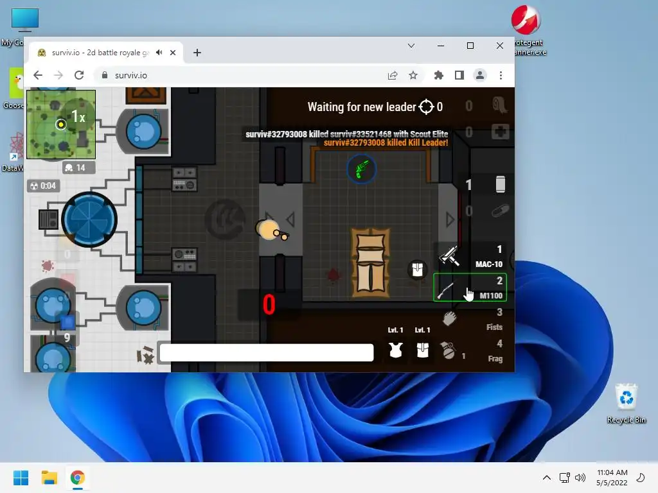
Task: Go forward in browser history
Action: point(58,75)
